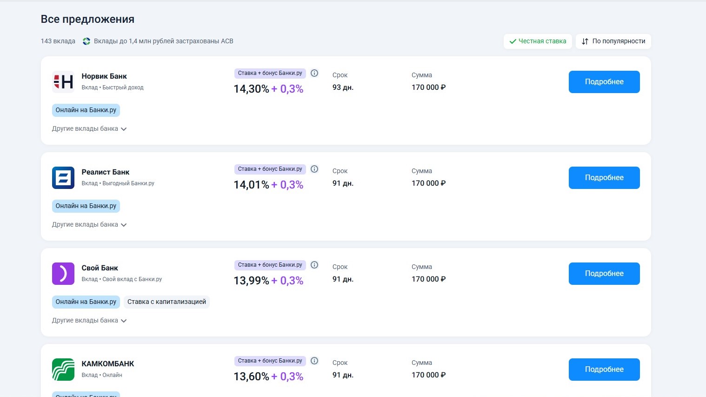Image resolution: width=706 pixels, height=397 pixels.
Task: Click the Реалист Банк logo icon
Action: pos(63,178)
